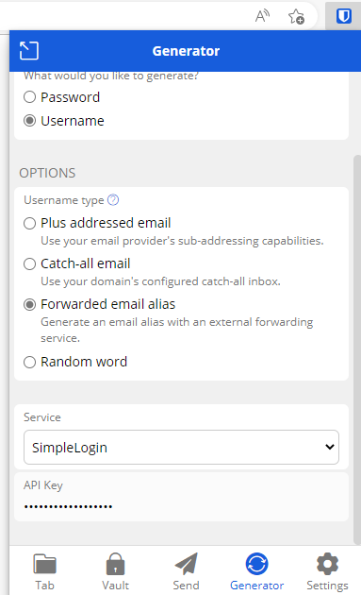Screen dimensions: 361x595
Task: Choose Catch-all email type
Action: click(x=29, y=263)
